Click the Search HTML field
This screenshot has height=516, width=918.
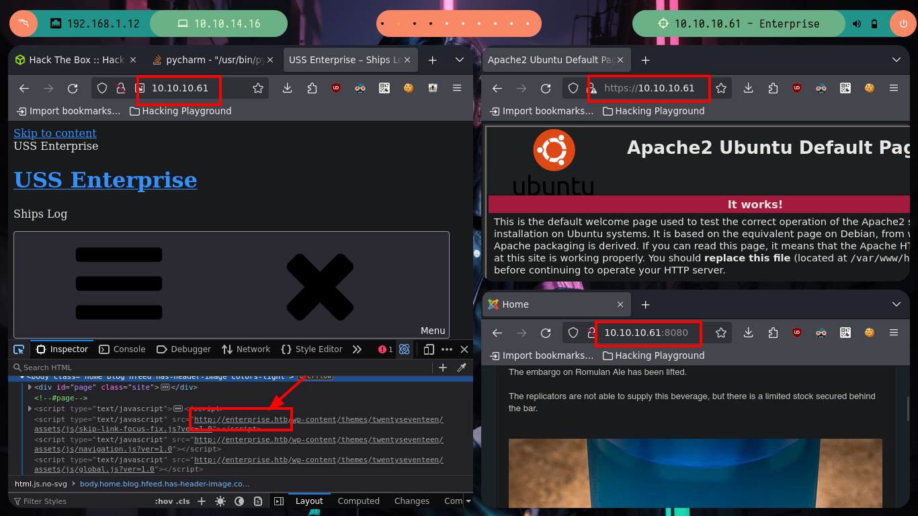222,368
